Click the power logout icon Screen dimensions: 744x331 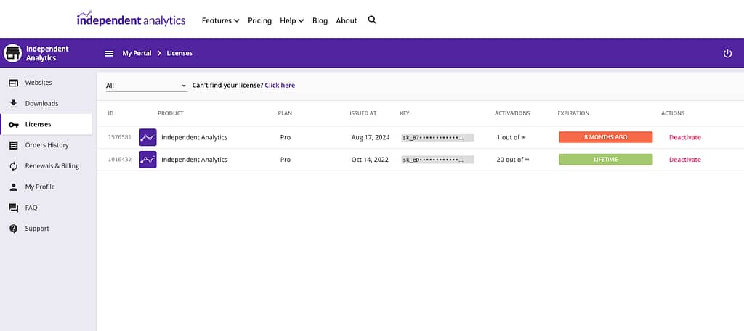coord(727,54)
